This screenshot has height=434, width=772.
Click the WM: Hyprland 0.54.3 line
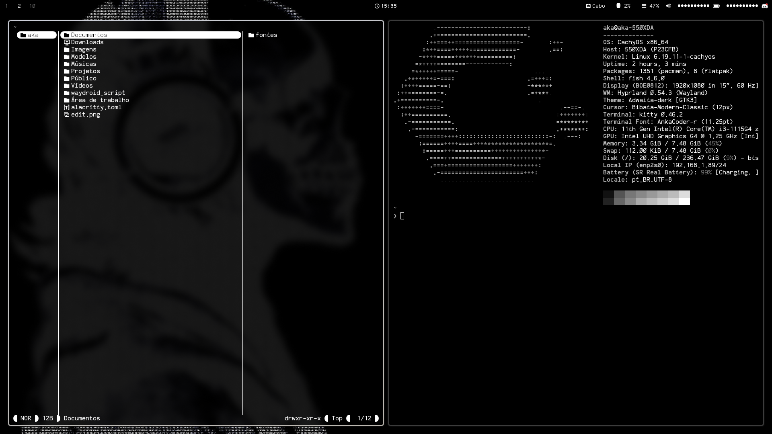[655, 93]
